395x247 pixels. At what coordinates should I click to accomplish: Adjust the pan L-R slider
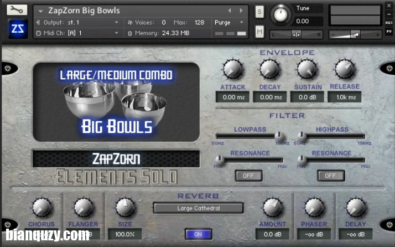(297, 34)
